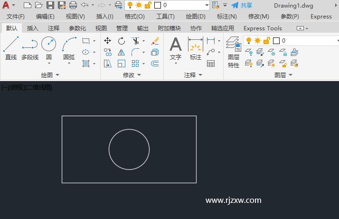Viewport: 339px width, 219px height.
Task: Activate the Rotate tool
Action: coord(122,41)
